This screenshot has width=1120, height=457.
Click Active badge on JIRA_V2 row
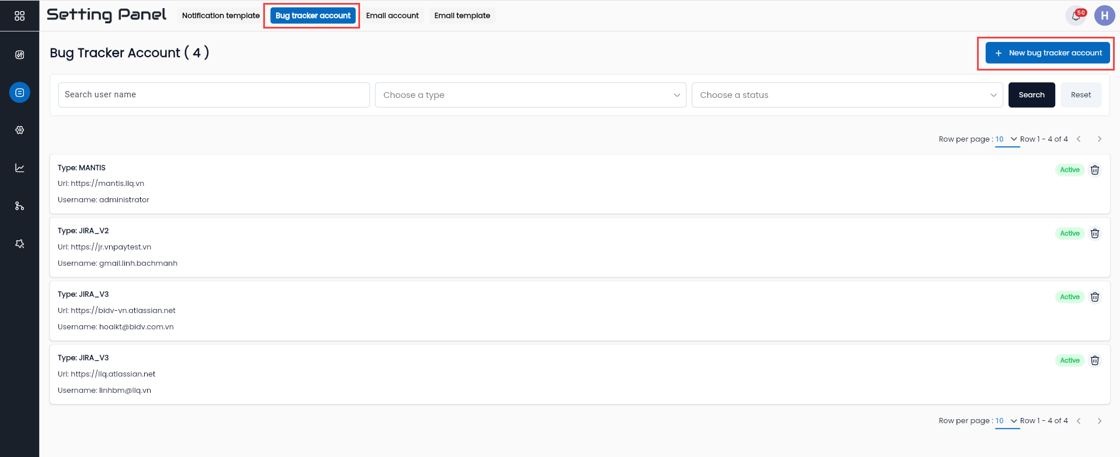[1069, 233]
